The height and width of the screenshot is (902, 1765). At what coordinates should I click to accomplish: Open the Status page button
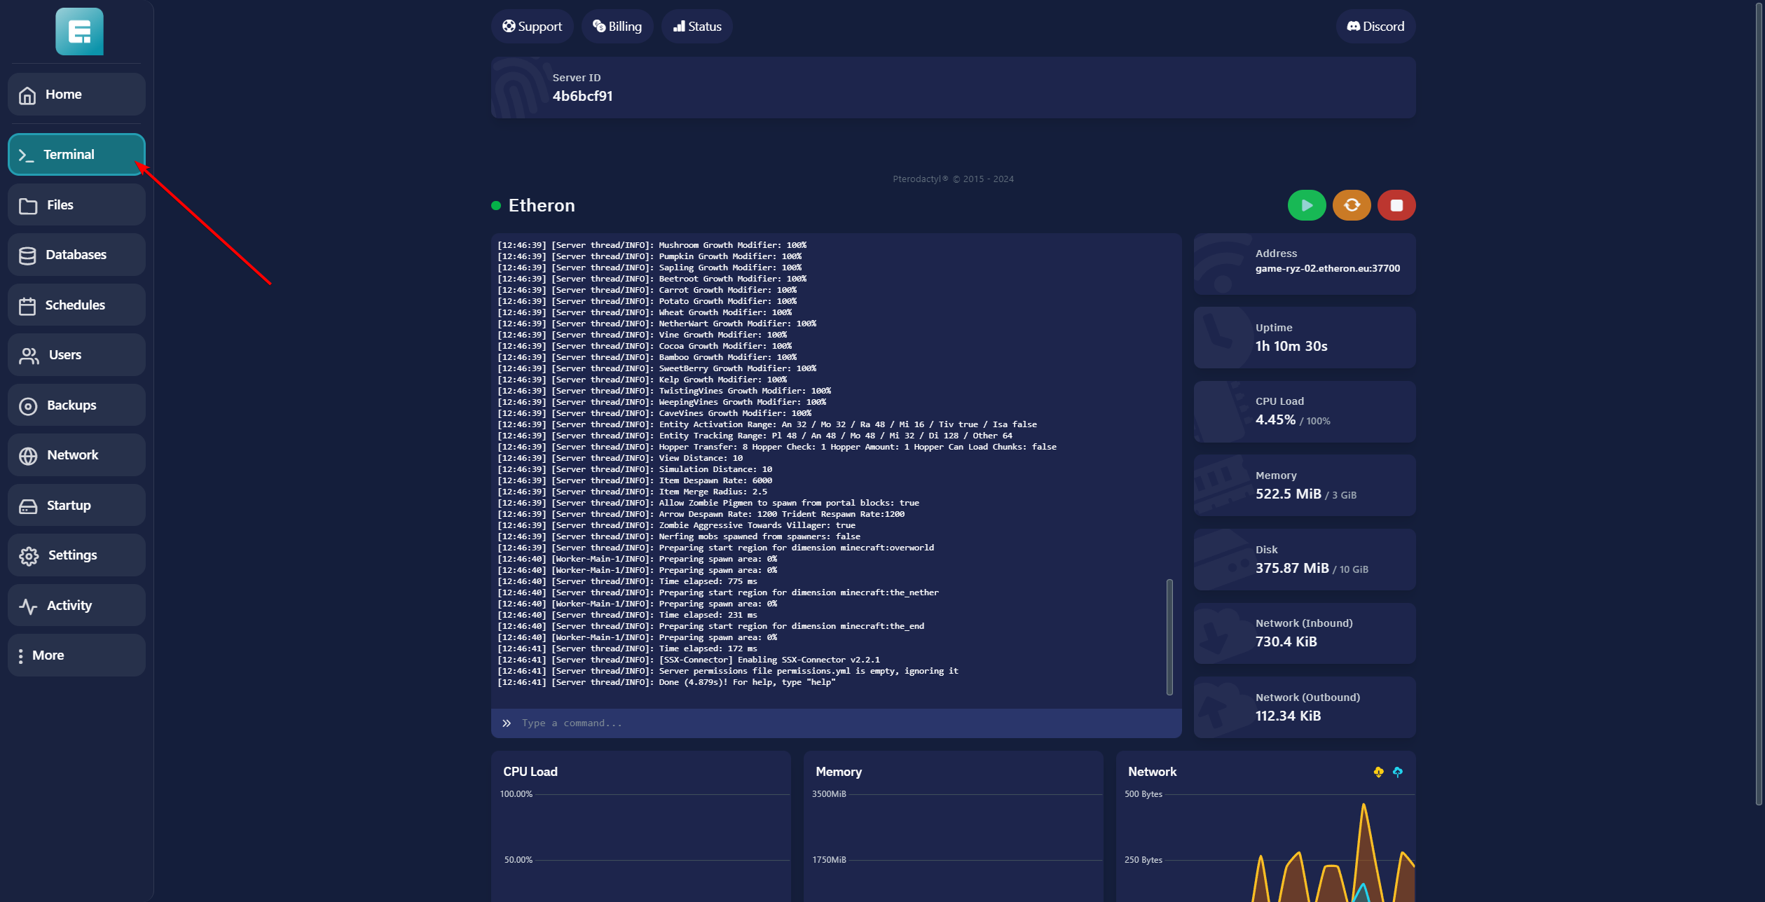696,27
